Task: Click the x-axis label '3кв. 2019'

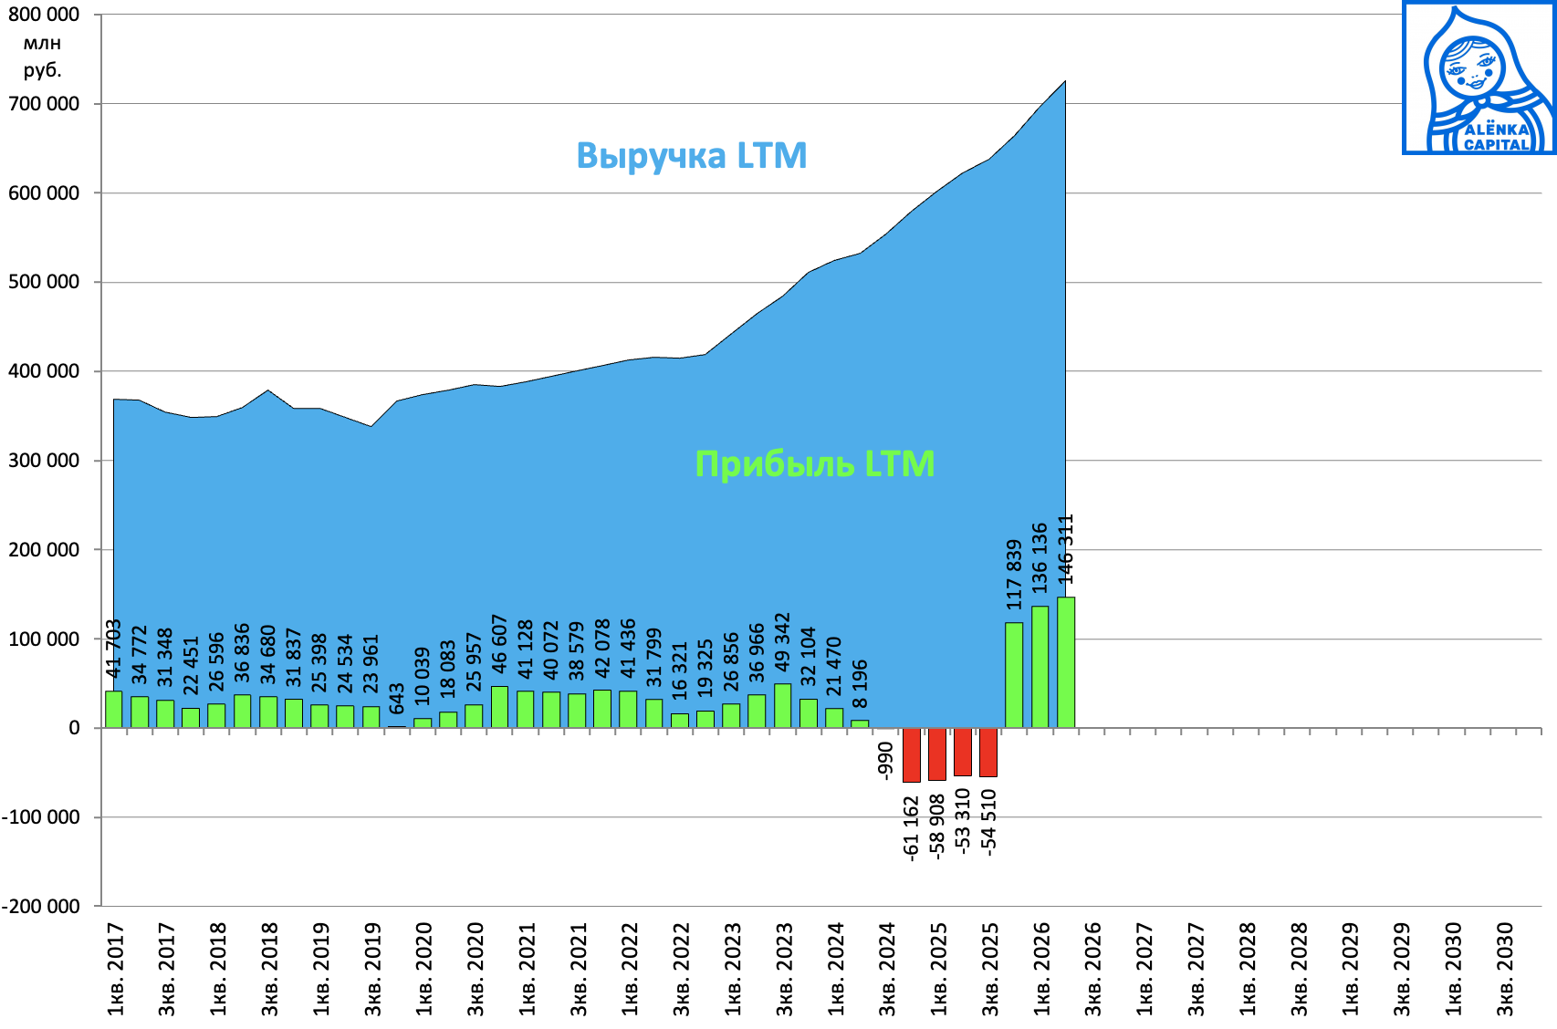Action: point(371,969)
